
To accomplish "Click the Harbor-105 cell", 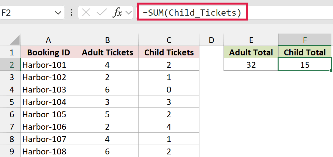I will 48,114.
